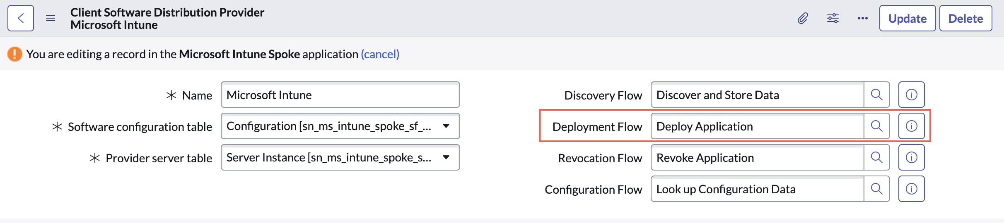Open attachments via the paperclip icon

[803, 18]
